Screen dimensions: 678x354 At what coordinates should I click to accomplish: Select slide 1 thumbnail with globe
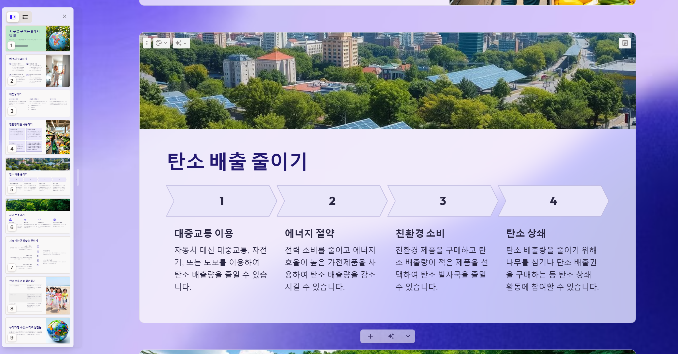(x=38, y=38)
